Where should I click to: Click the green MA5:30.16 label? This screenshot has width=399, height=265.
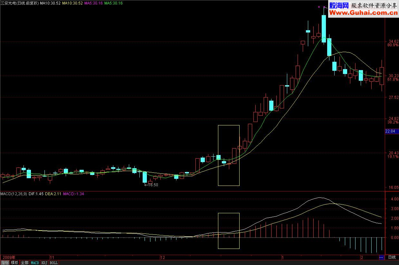click(113, 3)
